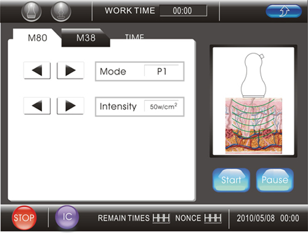Raise Intensity with right arrow
Viewport: 308px width, 233px height.
[70, 105]
